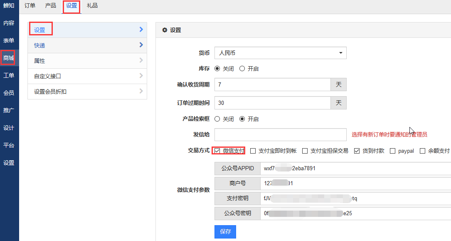451x241 pixels.
Task: Select 开启 radio for 库存
Action: (242, 69)
